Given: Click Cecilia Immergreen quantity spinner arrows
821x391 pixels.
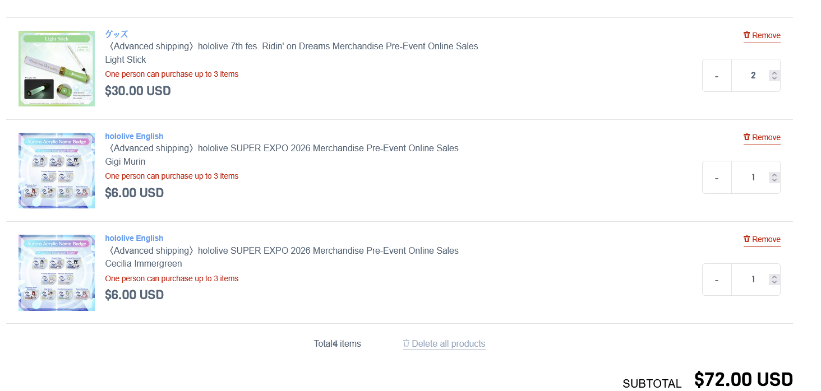Looking at the screenshot, I should [x=774, y=280].
